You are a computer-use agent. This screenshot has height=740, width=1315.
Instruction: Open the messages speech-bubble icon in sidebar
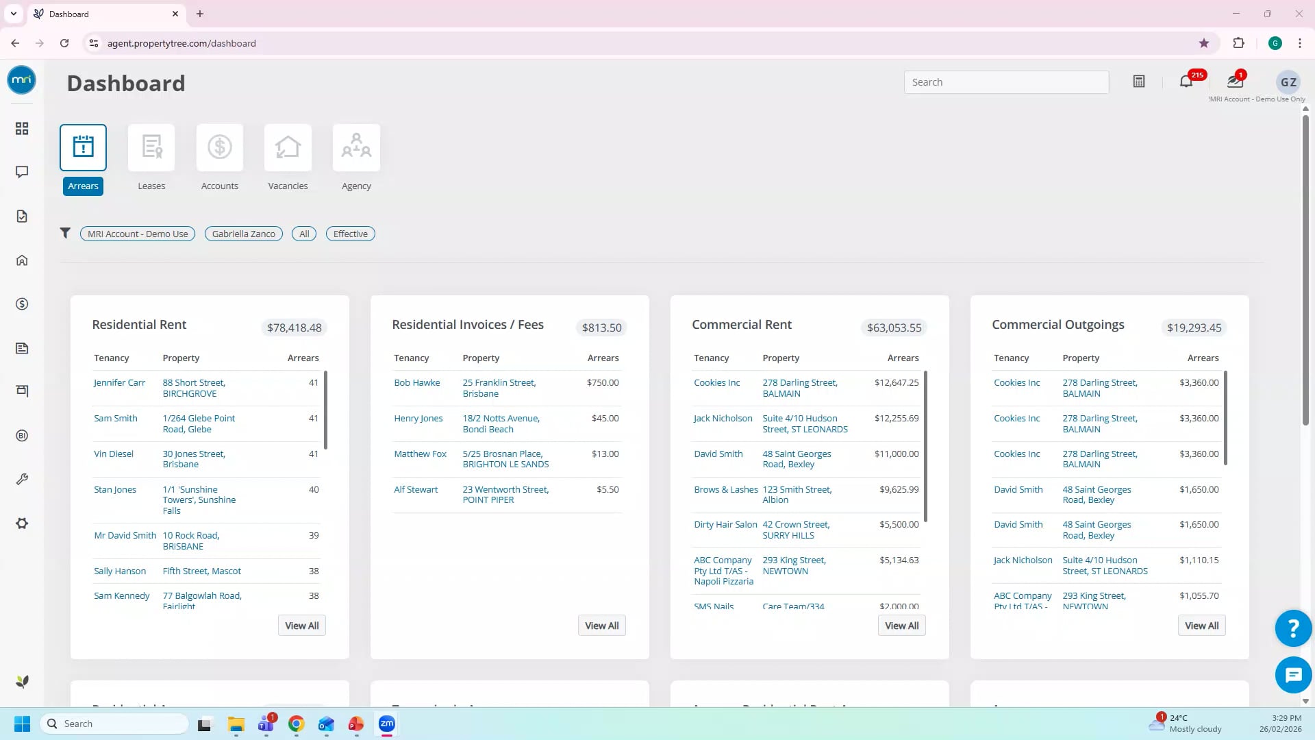click(22, 172)
